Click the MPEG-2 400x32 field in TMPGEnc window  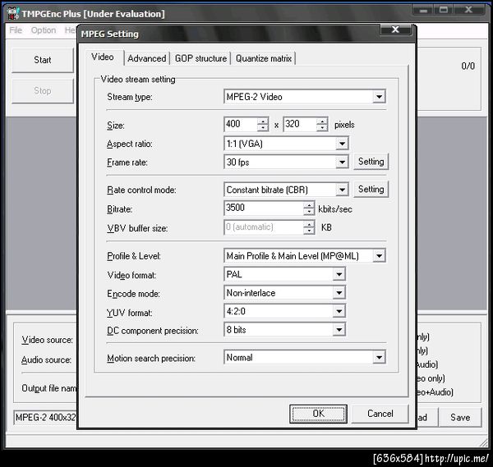tap(45, 418)
